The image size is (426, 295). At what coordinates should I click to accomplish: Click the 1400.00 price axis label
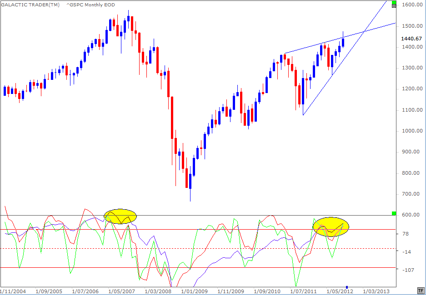412,47
